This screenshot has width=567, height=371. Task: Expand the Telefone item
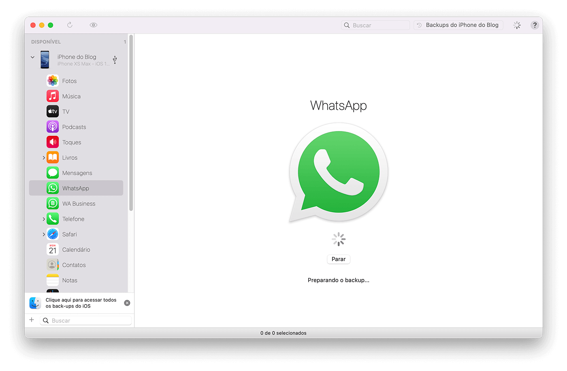tap(44, 219)
